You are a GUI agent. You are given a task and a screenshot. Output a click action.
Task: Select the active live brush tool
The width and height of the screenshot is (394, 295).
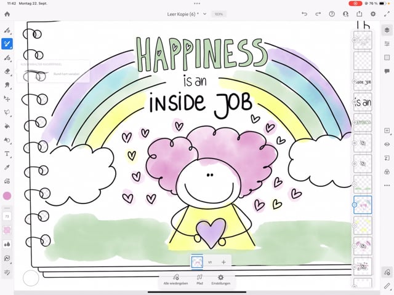pyautogui.click(x=7, y=44)
